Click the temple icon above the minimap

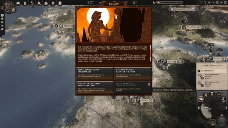212,94
